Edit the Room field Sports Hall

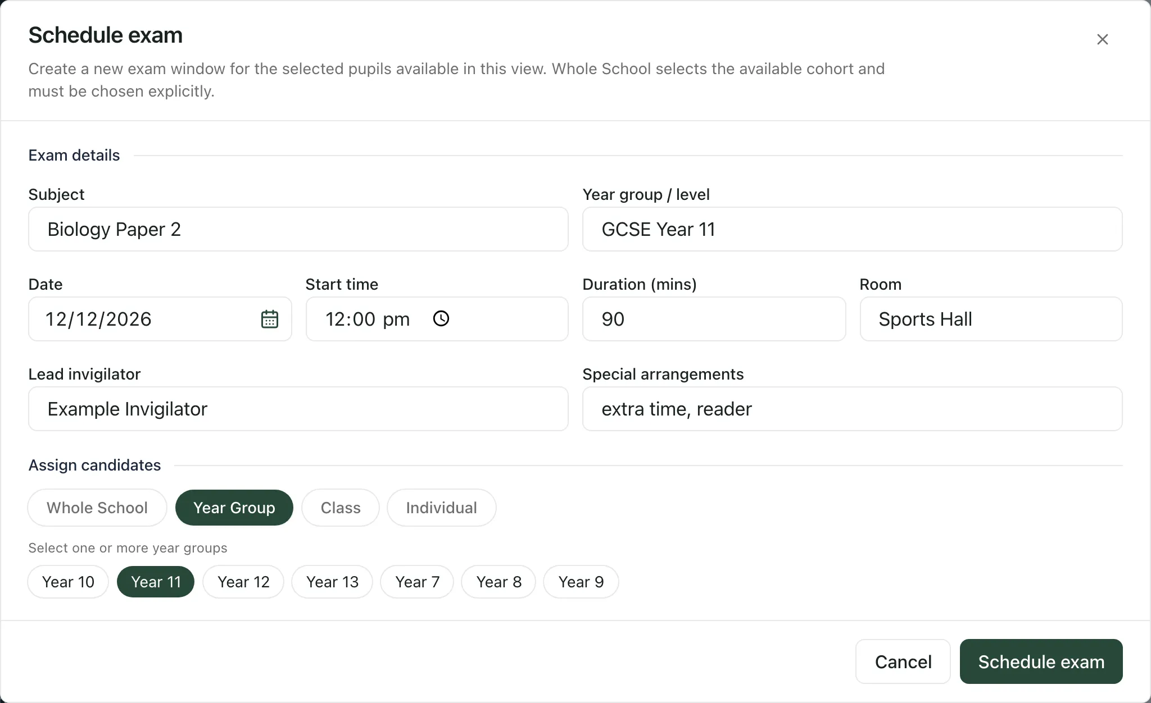[991, 319]
